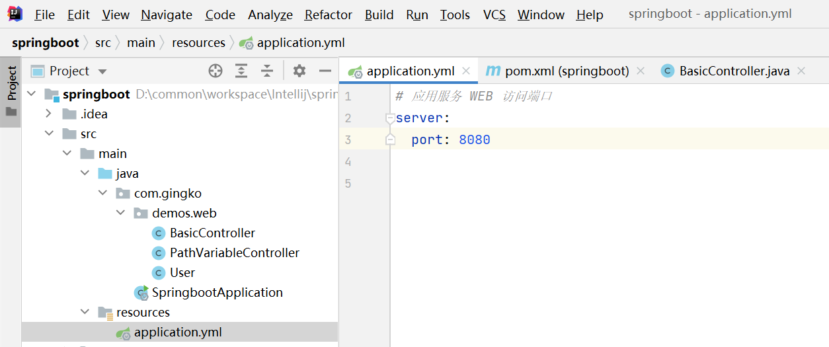Select the application.yml editor tab
This screenshot has height=347, width=829.
[x=410, y=71]
